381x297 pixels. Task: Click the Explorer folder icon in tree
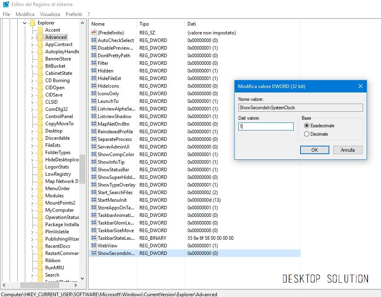[32, 23]
